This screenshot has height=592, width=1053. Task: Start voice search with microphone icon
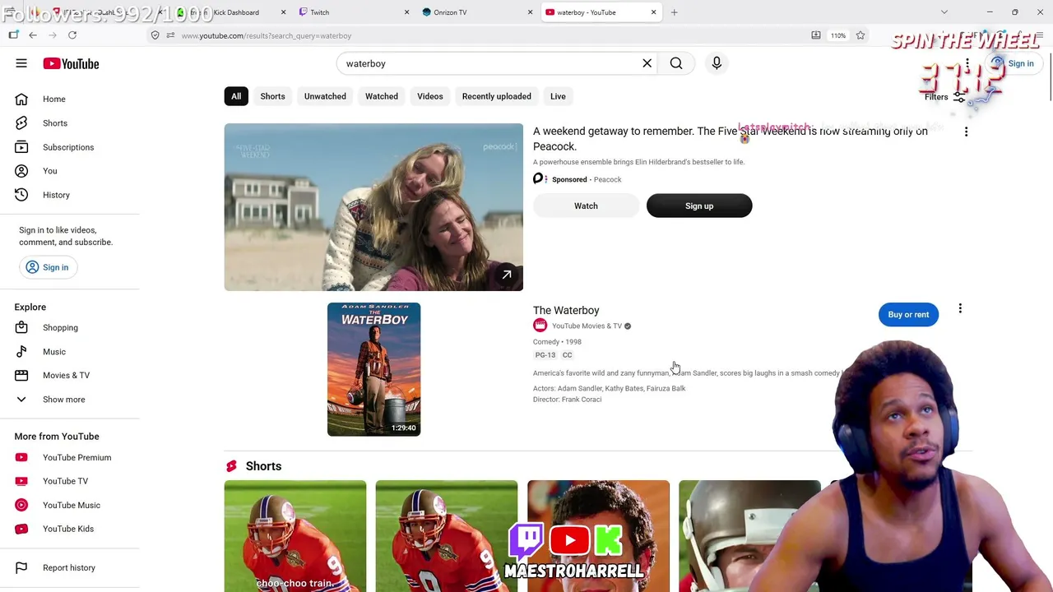[717, 63]
